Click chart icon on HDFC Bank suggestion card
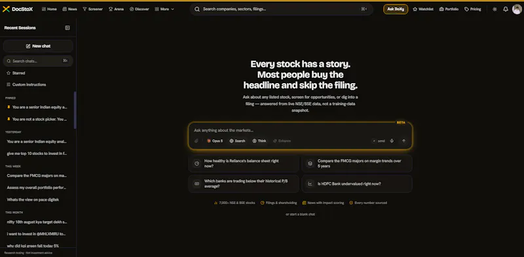This screenshot has width=524, height=257. coord(310,184)
